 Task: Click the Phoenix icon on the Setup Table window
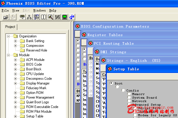tap(110, 69)
